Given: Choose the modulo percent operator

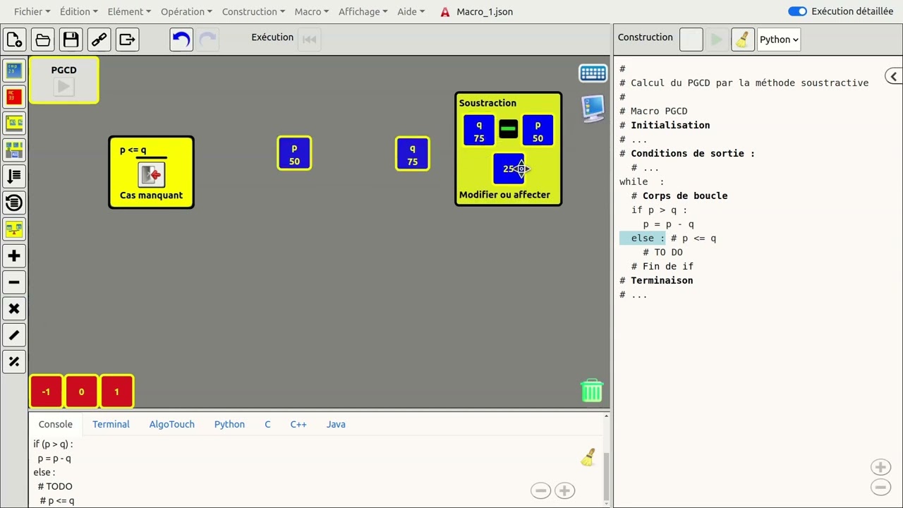Looking at the screenshot, I should tap(14, 361).
